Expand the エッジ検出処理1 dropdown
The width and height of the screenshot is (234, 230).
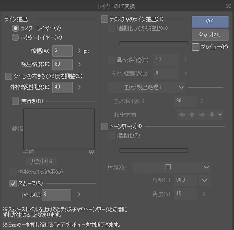(x=146, y=87)
